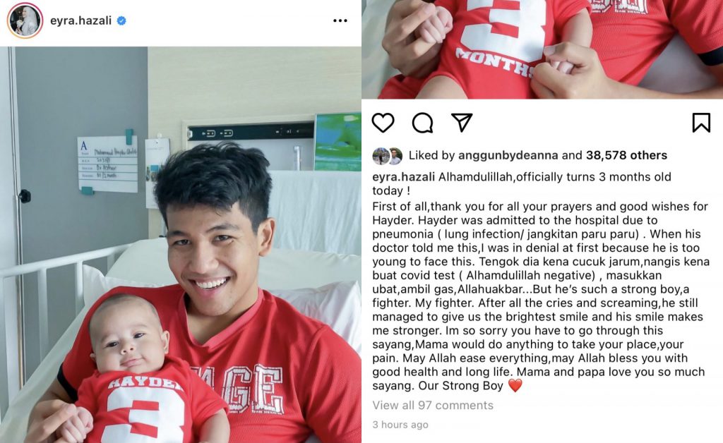Image resolution: width=723 pixels, height=443 pixels.
Task: Open anggunbydeanna's profile from likes
Action: [508, 155]
